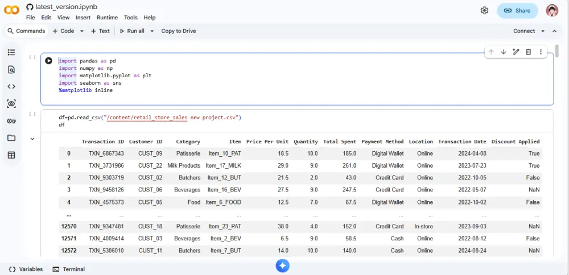Click the Connect button
Viewport: 569px width, 275px height.
[x=524, y=31]
